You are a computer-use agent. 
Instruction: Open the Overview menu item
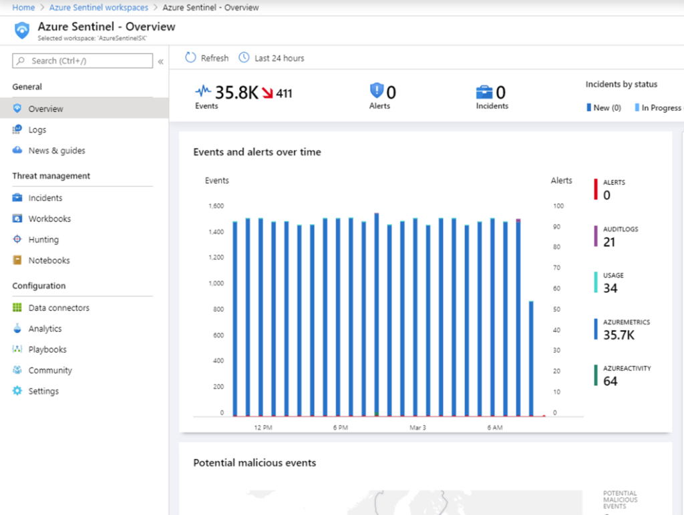tap(84, 109)
